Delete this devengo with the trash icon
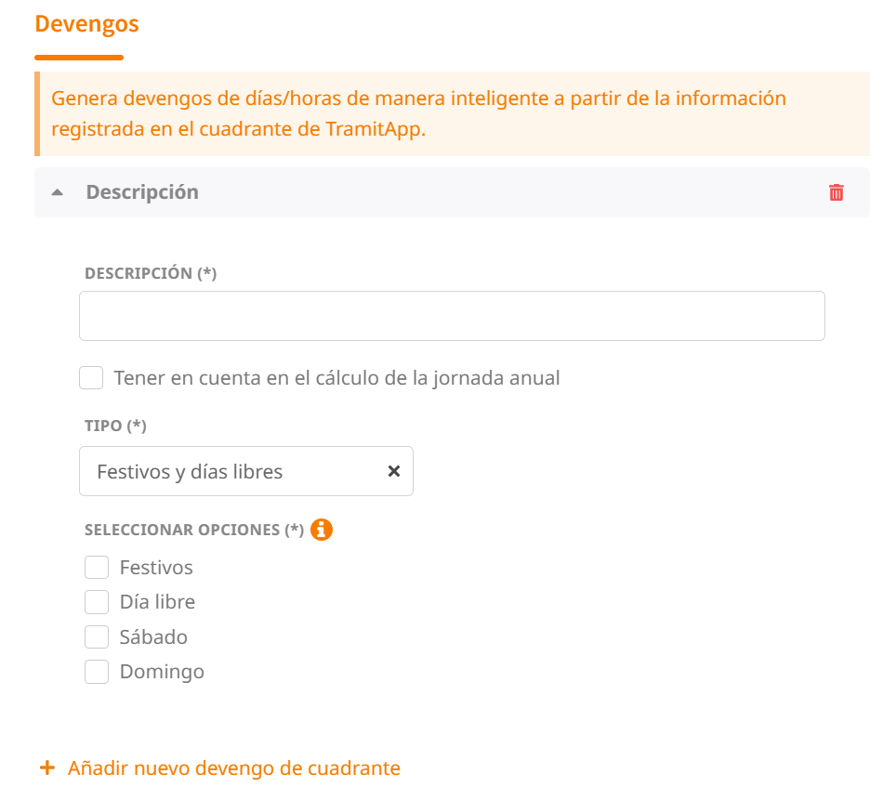The image size is (896, 800). click(837, 192)
